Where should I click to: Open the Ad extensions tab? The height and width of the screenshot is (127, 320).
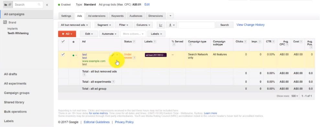tap(97, 16)
